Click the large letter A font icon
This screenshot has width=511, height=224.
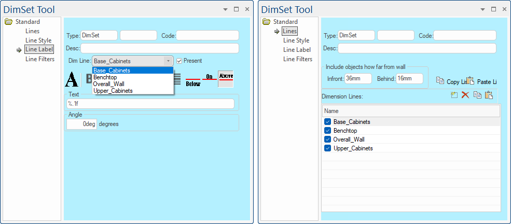[72, 79]
